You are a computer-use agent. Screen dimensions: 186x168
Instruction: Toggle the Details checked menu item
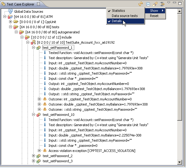125,21
